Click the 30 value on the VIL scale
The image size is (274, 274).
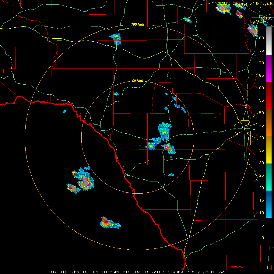(x=262, y=163)
